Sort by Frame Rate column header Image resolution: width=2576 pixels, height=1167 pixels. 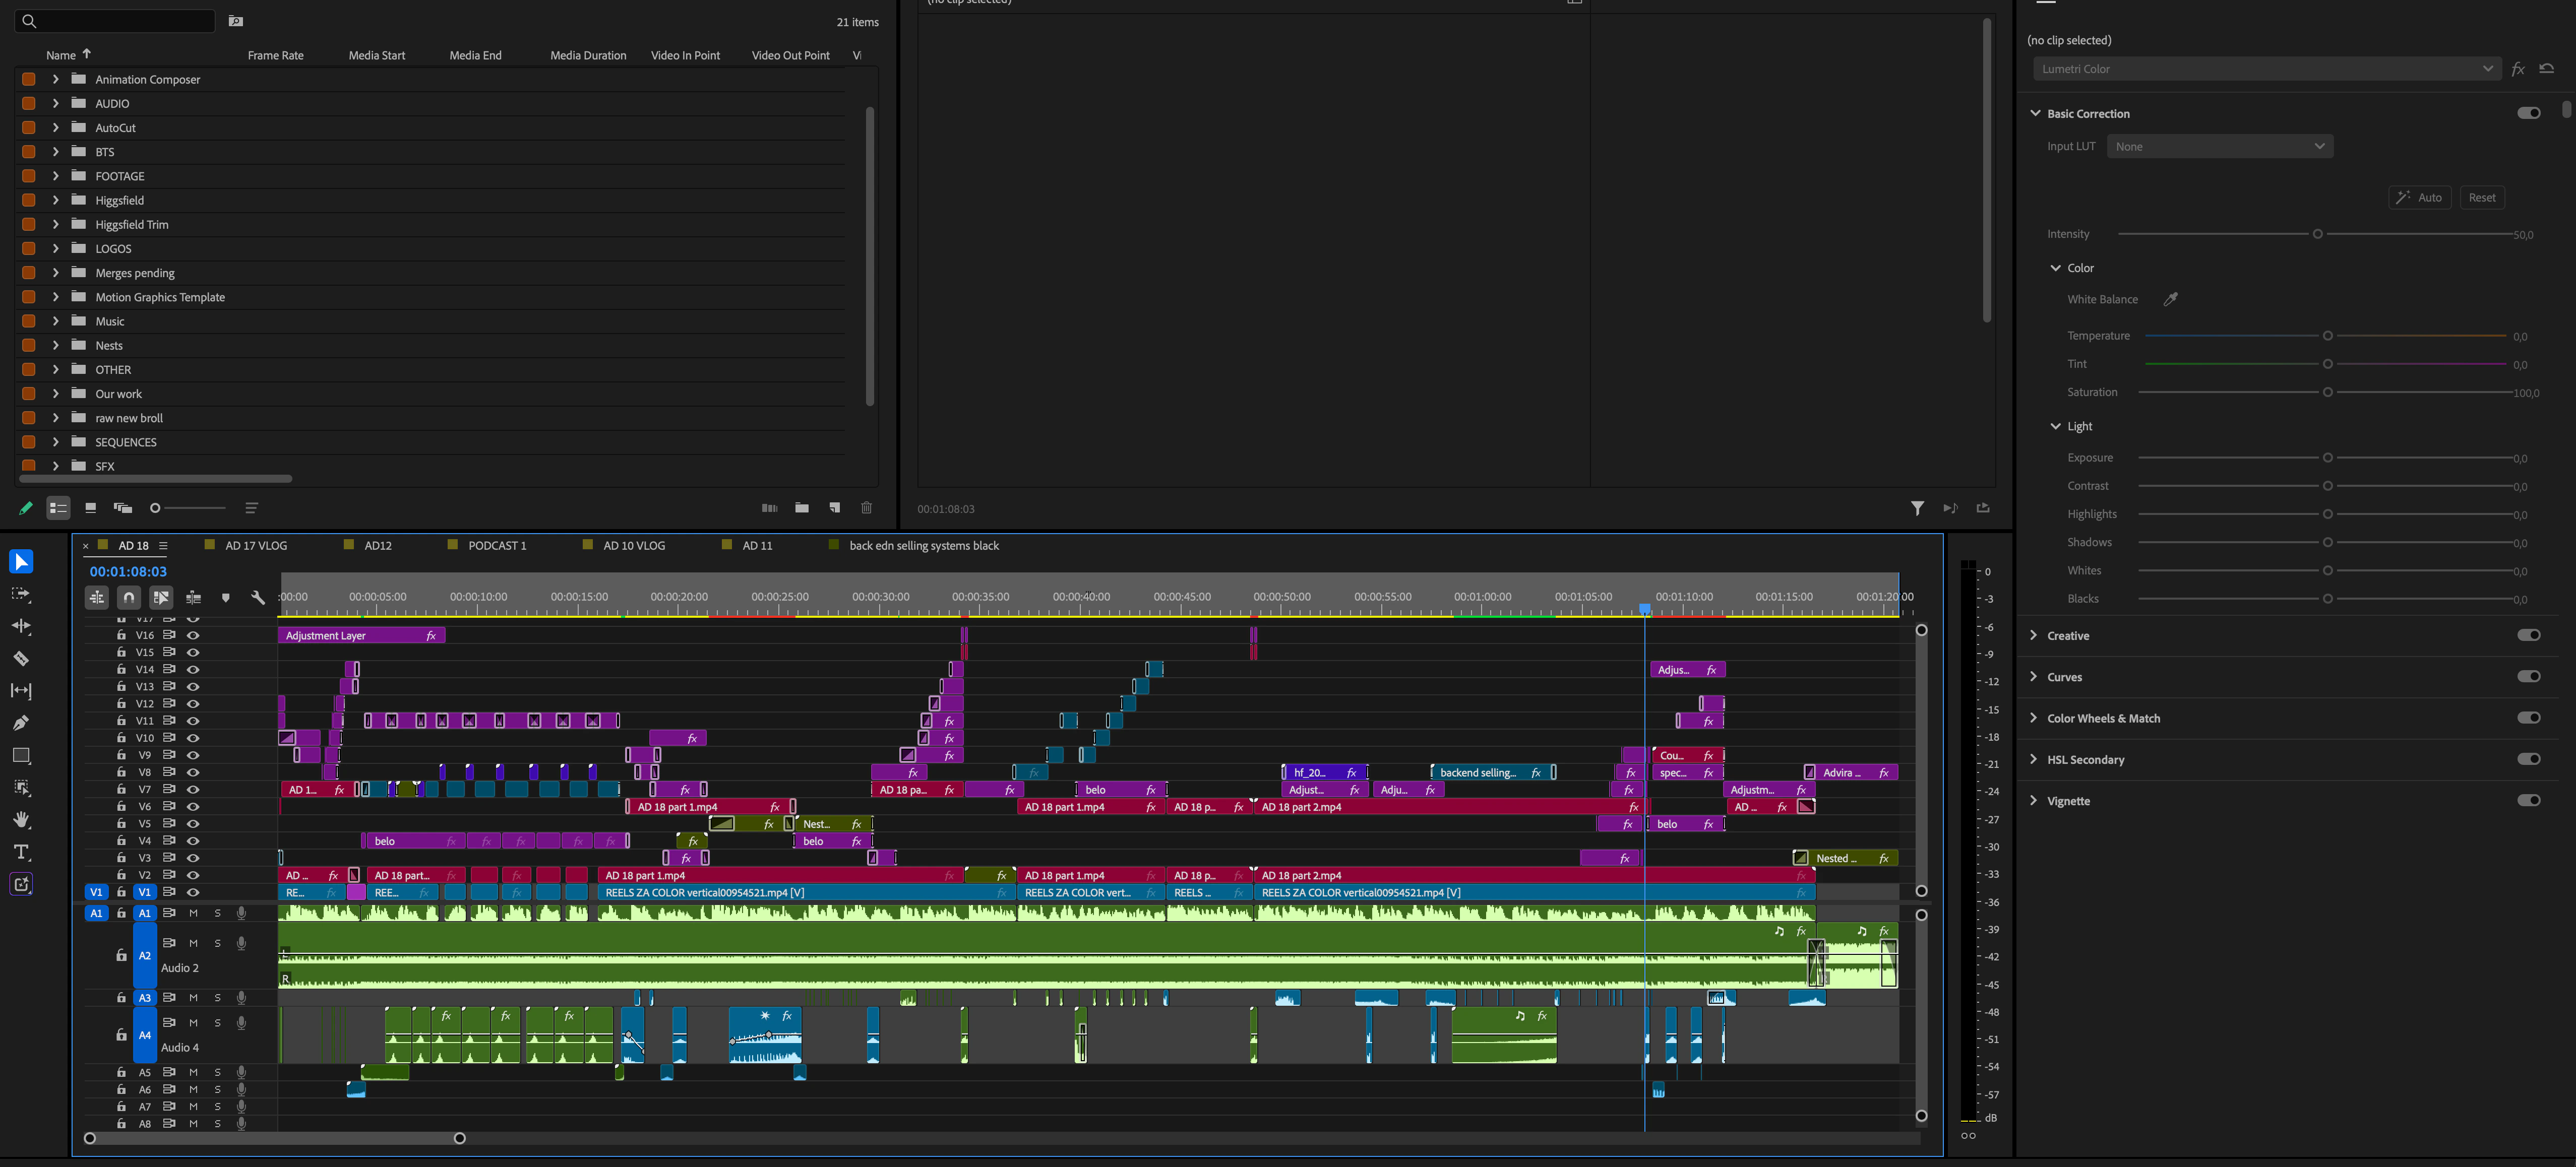pos(275,55)
